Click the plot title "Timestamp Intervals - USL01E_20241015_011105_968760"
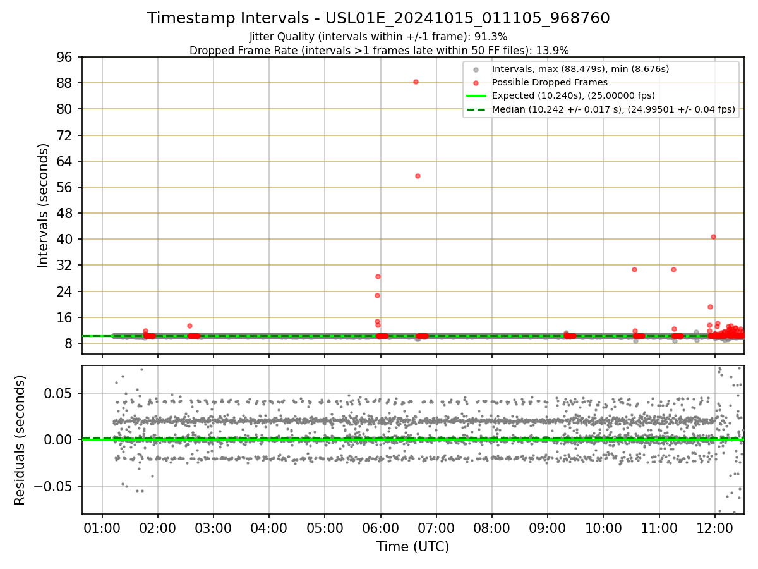Viewport: 758px width, 569px height. (x=378, y=18)
